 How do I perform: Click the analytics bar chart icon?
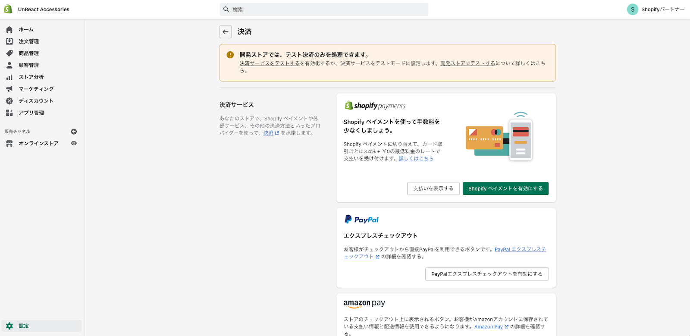pyautogui.click(x=9, y=77)
